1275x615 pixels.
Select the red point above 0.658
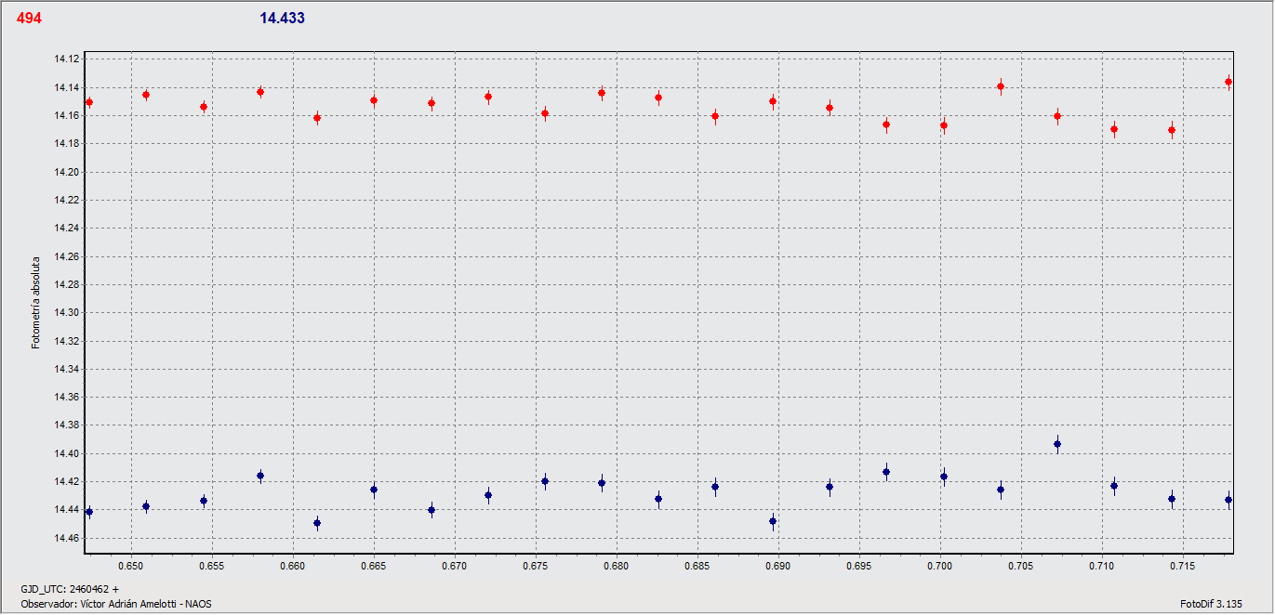pos(260,92)
